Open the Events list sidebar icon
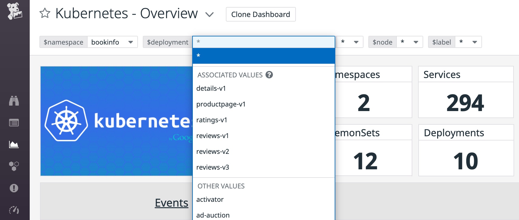Screen dimensions: 519x220 coord(14,123)
